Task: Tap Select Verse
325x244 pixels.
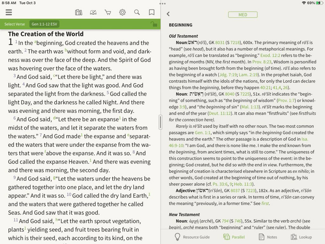Action: pos(15,24)
